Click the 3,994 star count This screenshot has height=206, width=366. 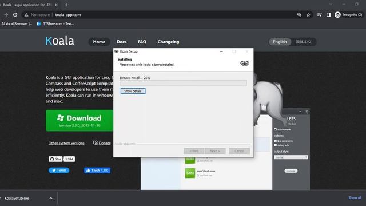click(69, 159)
